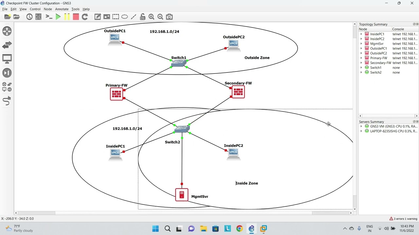Open the File menu
The height and width of the screenshot is (235, 419).
click(5, 9)
